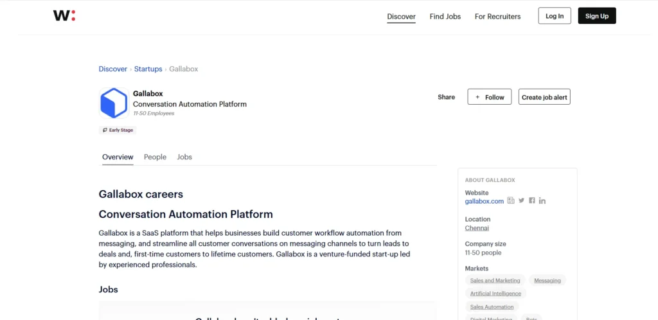This screenshot has height=320, width=658.
Task: Click the Chennai location link
Action: tap(477, 228)
